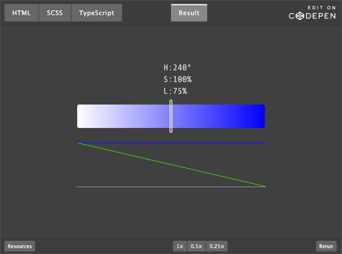
Task: Click the white baseline in the graph
Action: (x=147, y=187)
